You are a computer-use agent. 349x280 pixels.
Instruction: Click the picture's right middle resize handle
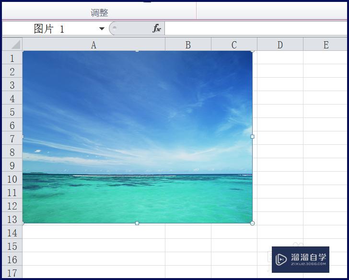[252, 137]
